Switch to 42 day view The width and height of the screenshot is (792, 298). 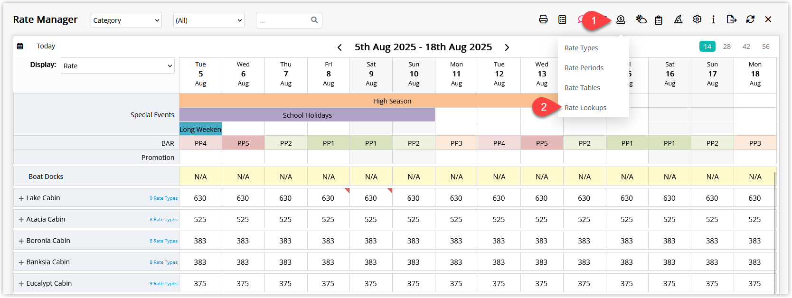click(x=746, y=47)
